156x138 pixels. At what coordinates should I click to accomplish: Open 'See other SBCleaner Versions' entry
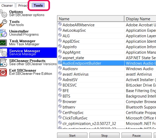pos(33,64)
